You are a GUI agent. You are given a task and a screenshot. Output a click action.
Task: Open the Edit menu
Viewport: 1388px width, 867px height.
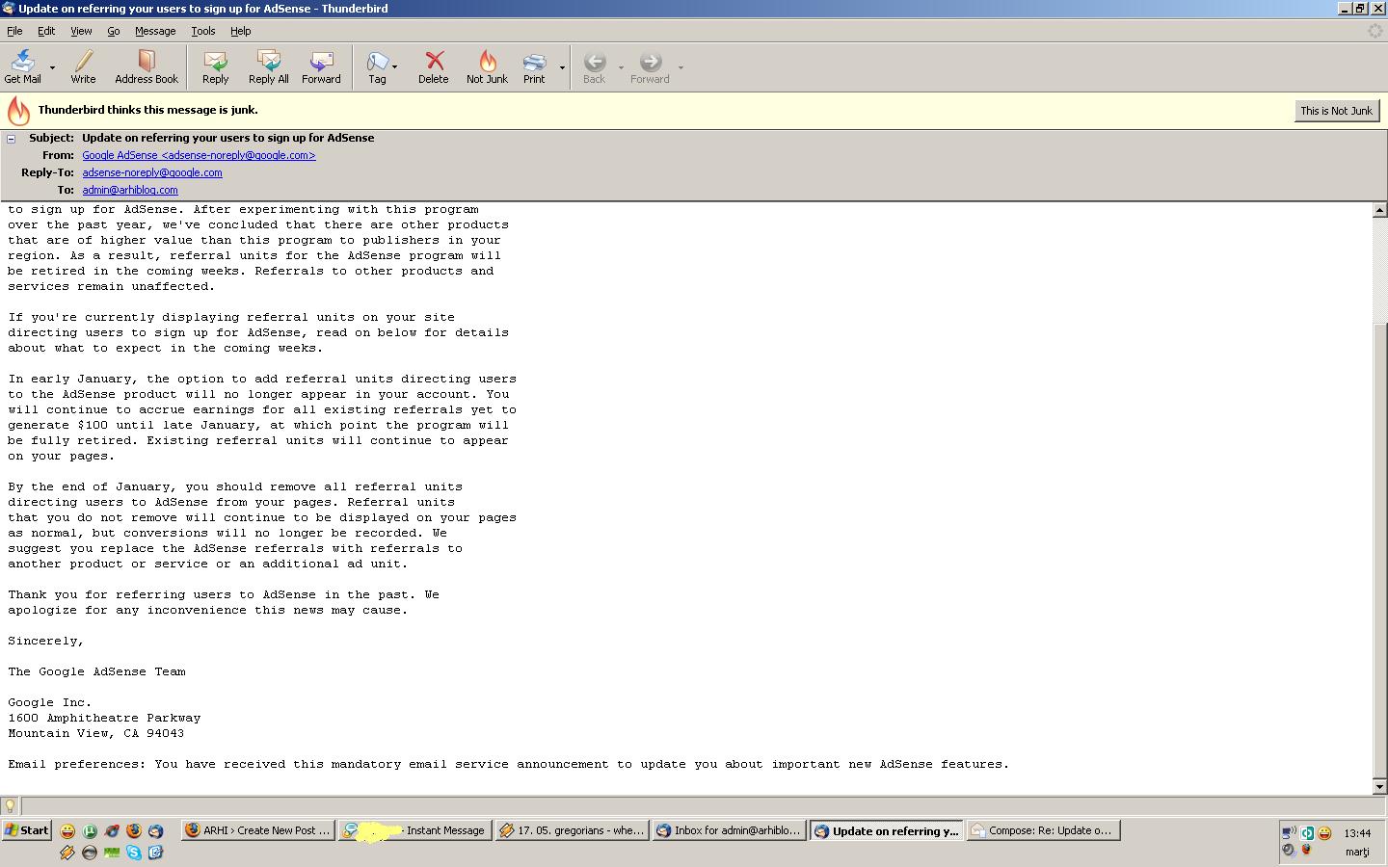[x=46, y=31]
